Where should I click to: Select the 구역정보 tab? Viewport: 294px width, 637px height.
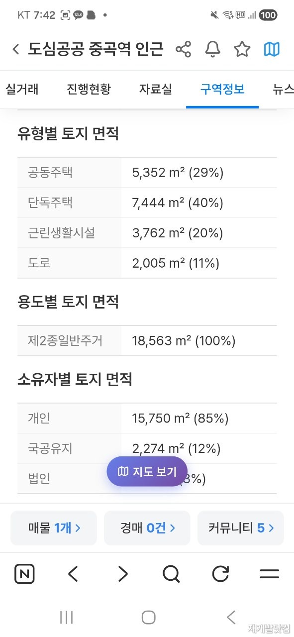(222, 90)
